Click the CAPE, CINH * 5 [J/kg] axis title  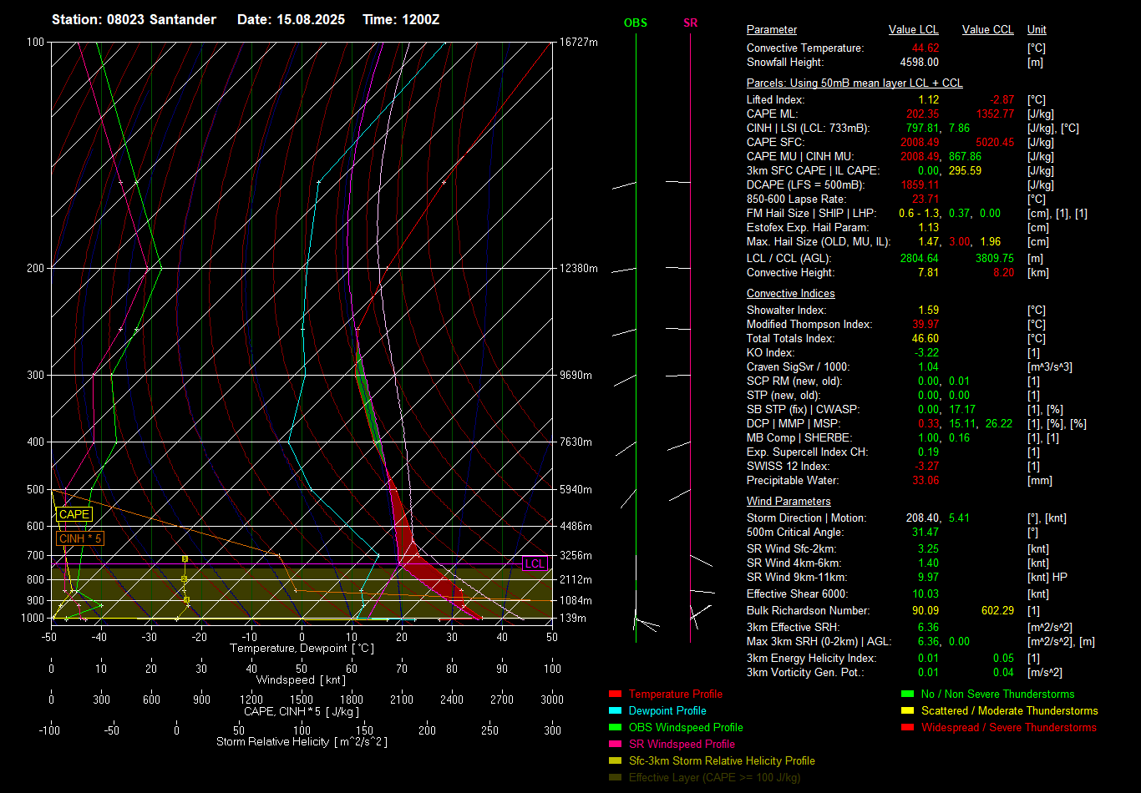click(302, 712)
